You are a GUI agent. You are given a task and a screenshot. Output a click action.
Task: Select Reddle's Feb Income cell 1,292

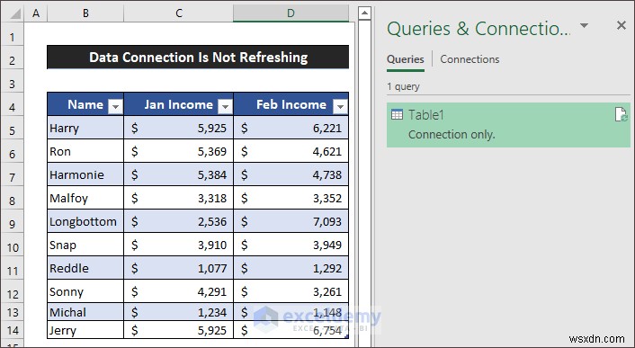[x=291, y=268]
